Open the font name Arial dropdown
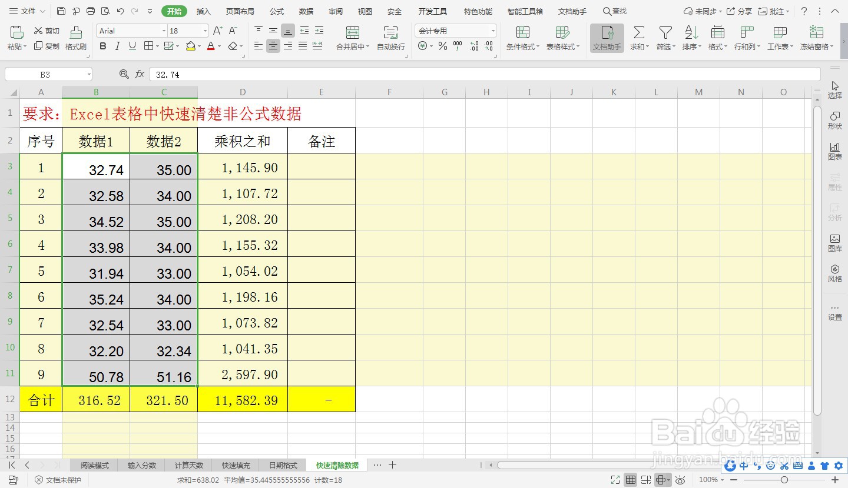The height and width of the screenshot is (488, 848). [164, 31]
